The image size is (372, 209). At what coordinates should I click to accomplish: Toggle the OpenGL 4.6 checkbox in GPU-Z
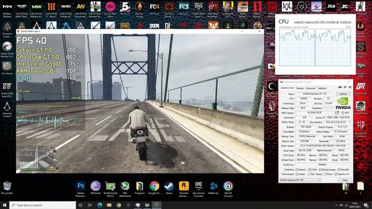pos(336,174)
